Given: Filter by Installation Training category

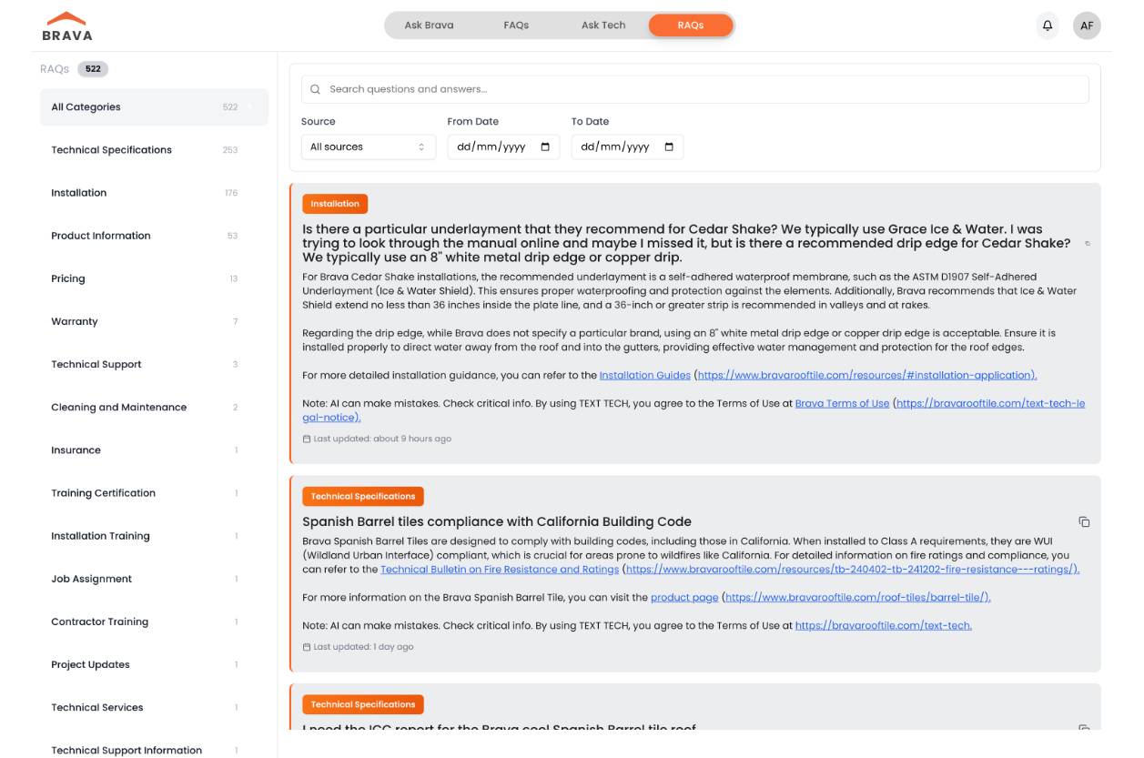Looking at the screenshot, I should point(154,536).
